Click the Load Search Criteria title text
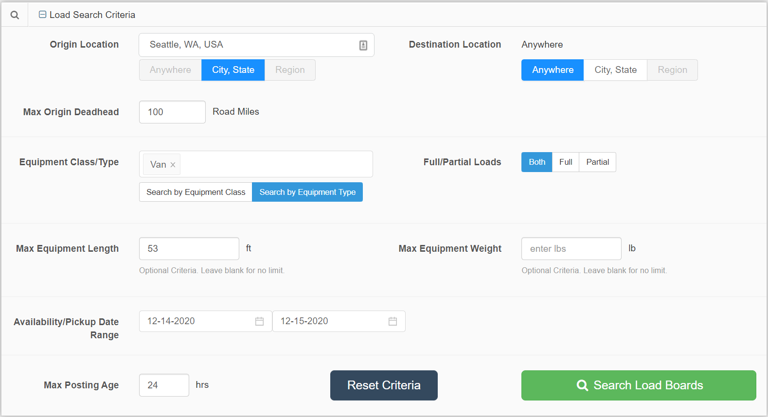Viewport: 768px width, 417px height. click(92, 15)
